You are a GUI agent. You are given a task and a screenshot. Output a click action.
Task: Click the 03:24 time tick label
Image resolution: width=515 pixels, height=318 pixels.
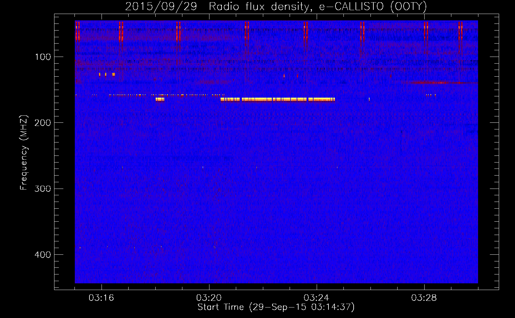coord(316,298)
